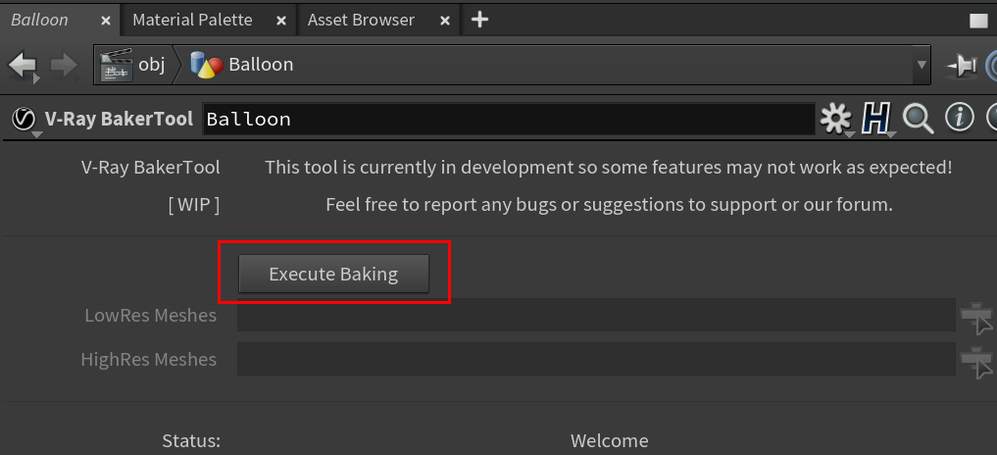Add a new pane tab with plus
Viewport: 997px width, 455px height.
click(479, 20)
